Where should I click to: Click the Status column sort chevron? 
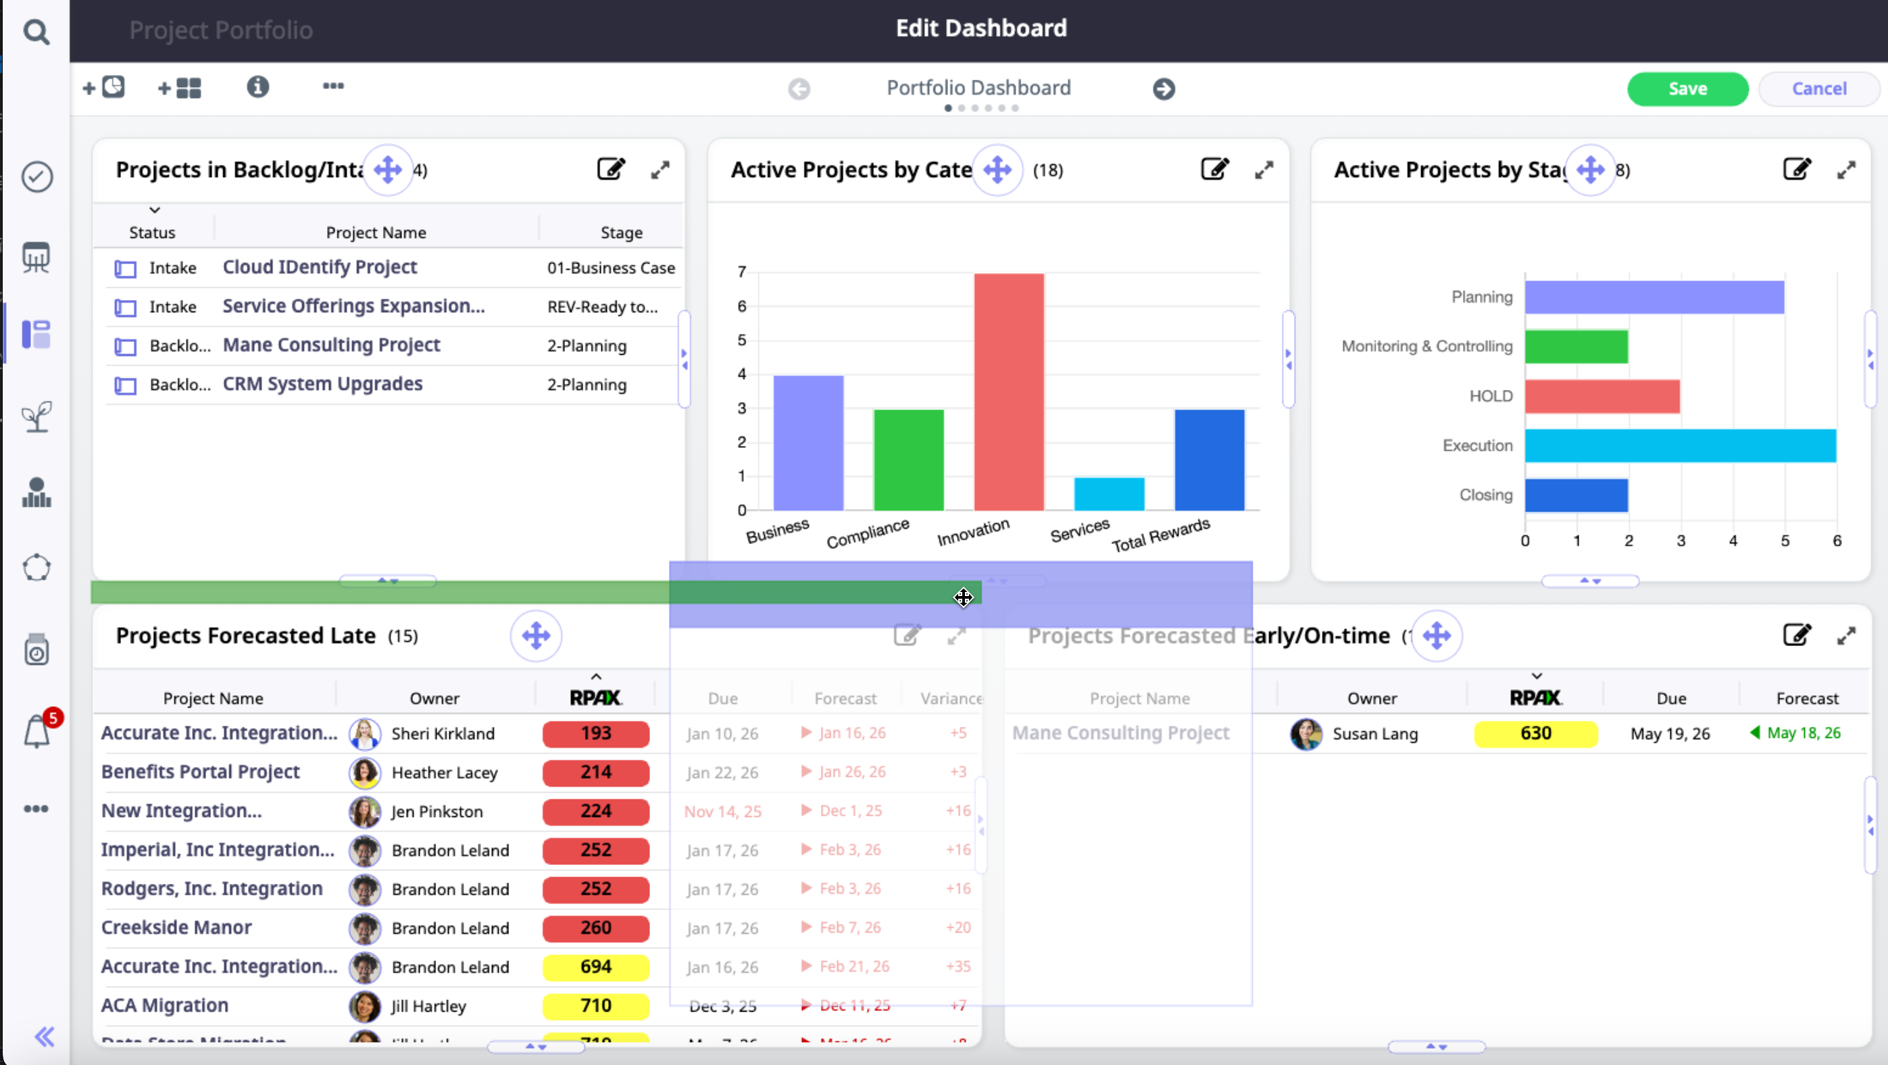155,210
